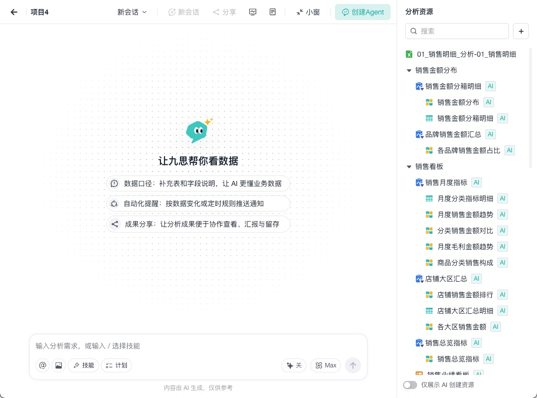Go back using the left arrow icon
The height and width of the screenshot is (398, 537).
pyautogui.click(x=14, y=12)
